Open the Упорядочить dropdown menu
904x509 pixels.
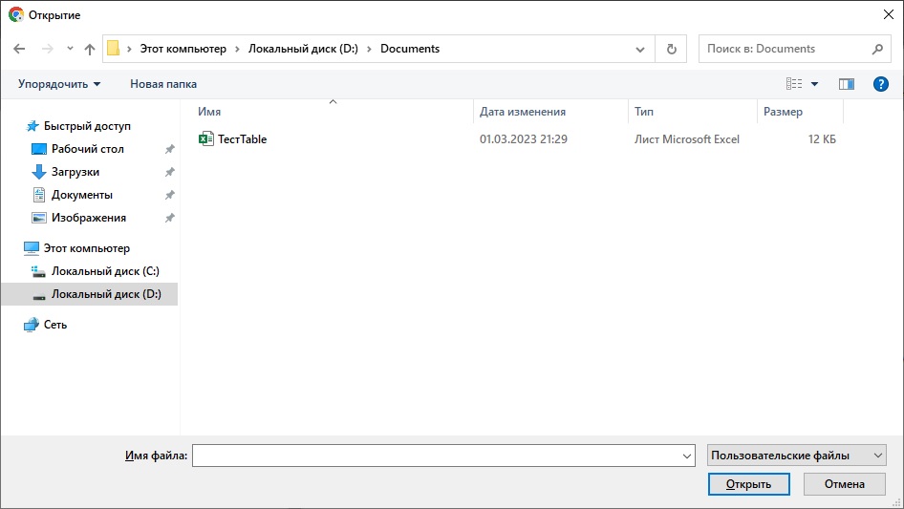pyautogui.click(x=59, y=84)
